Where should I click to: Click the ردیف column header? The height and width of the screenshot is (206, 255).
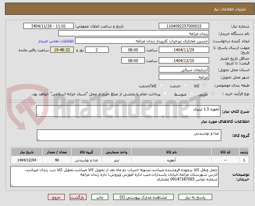point(244,152)
